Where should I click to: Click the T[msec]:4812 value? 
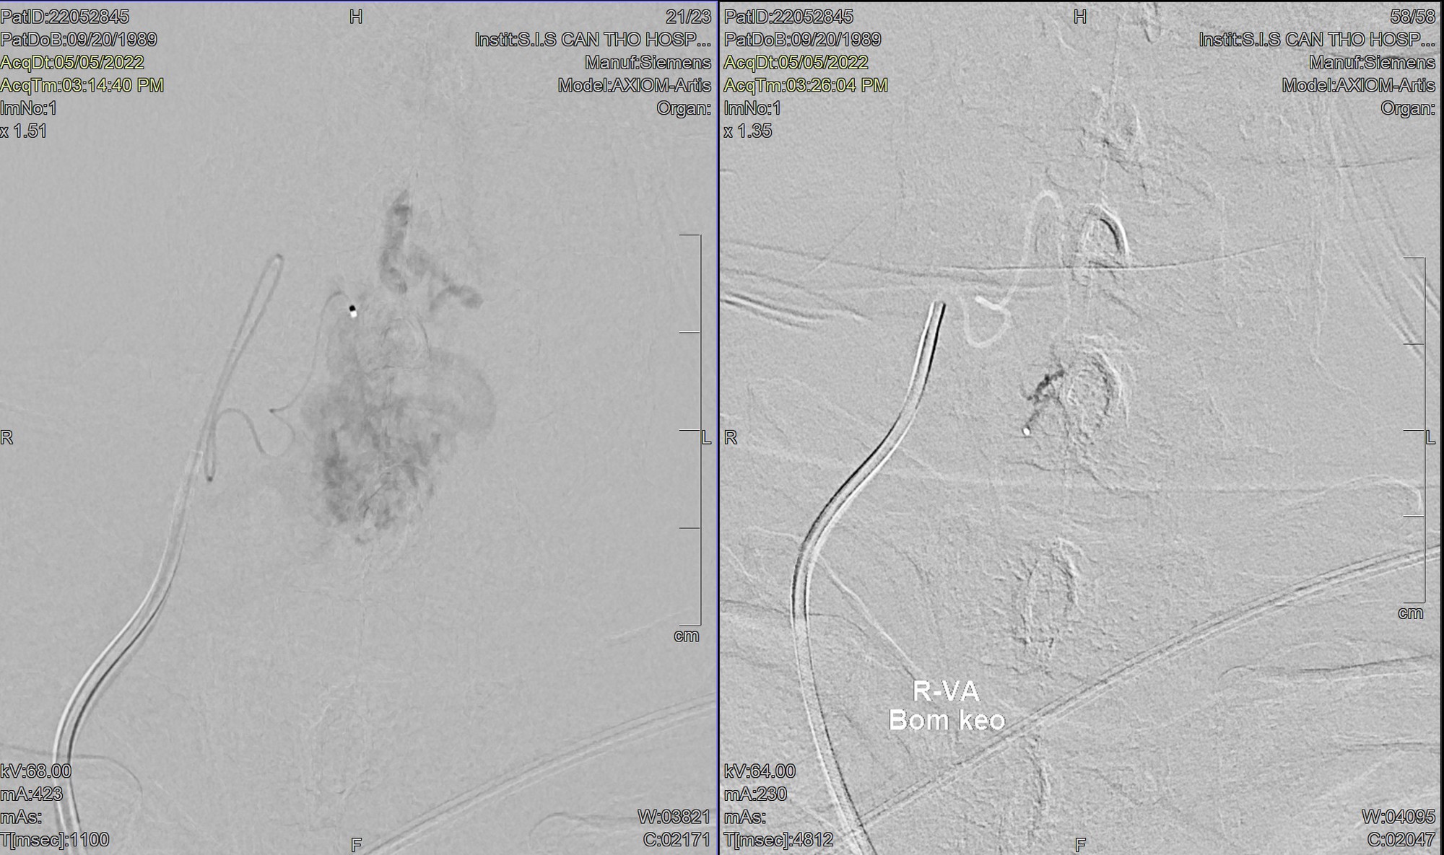[x=778, y=840]
